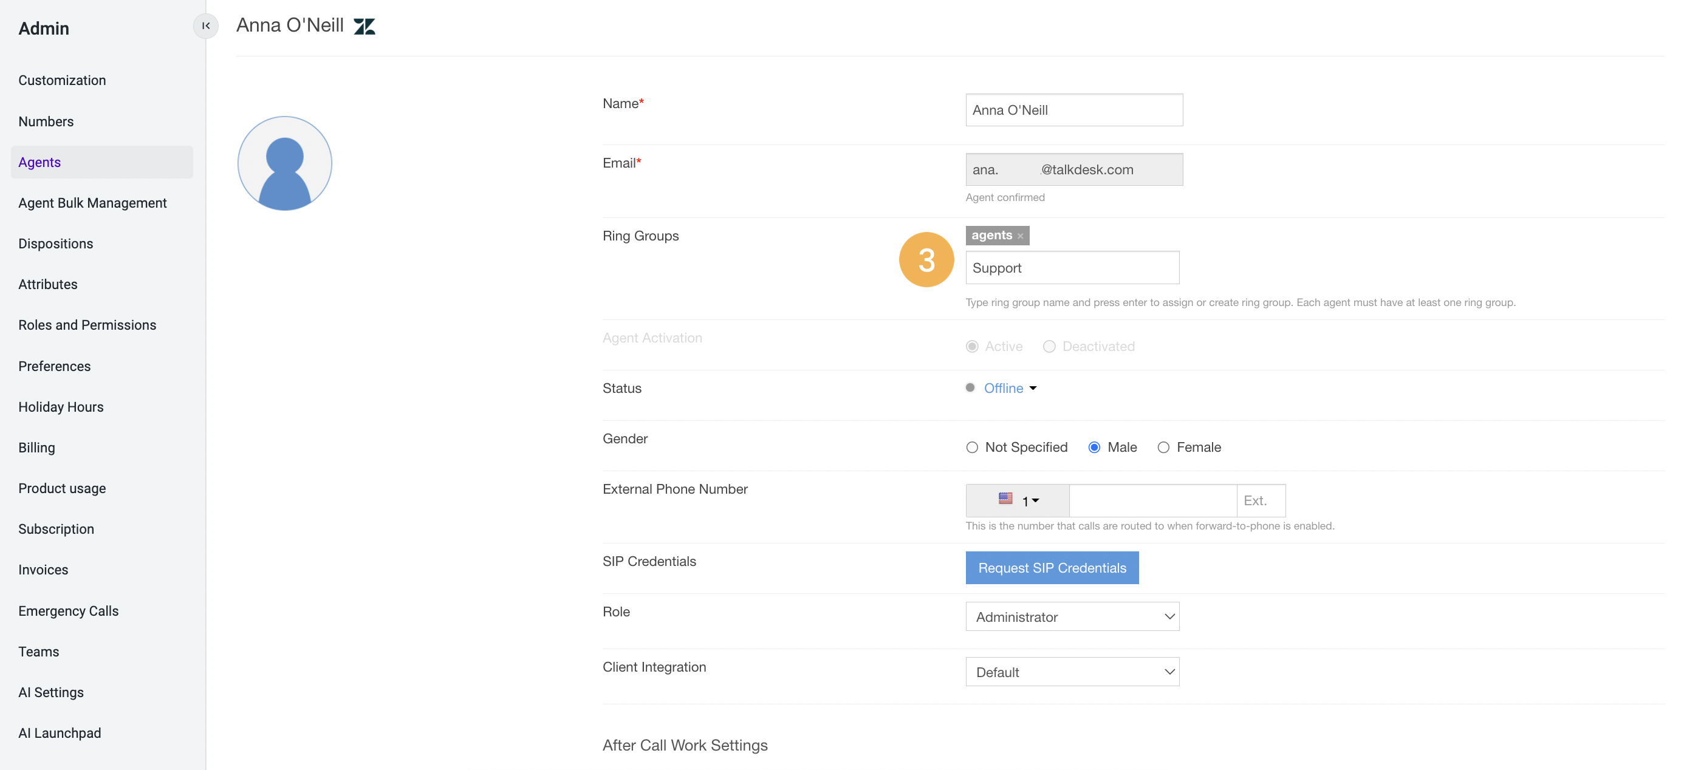Select the Female gender option
Image resolution: width=1684 pixels, height=770 pixels.
click(1163, 447)
